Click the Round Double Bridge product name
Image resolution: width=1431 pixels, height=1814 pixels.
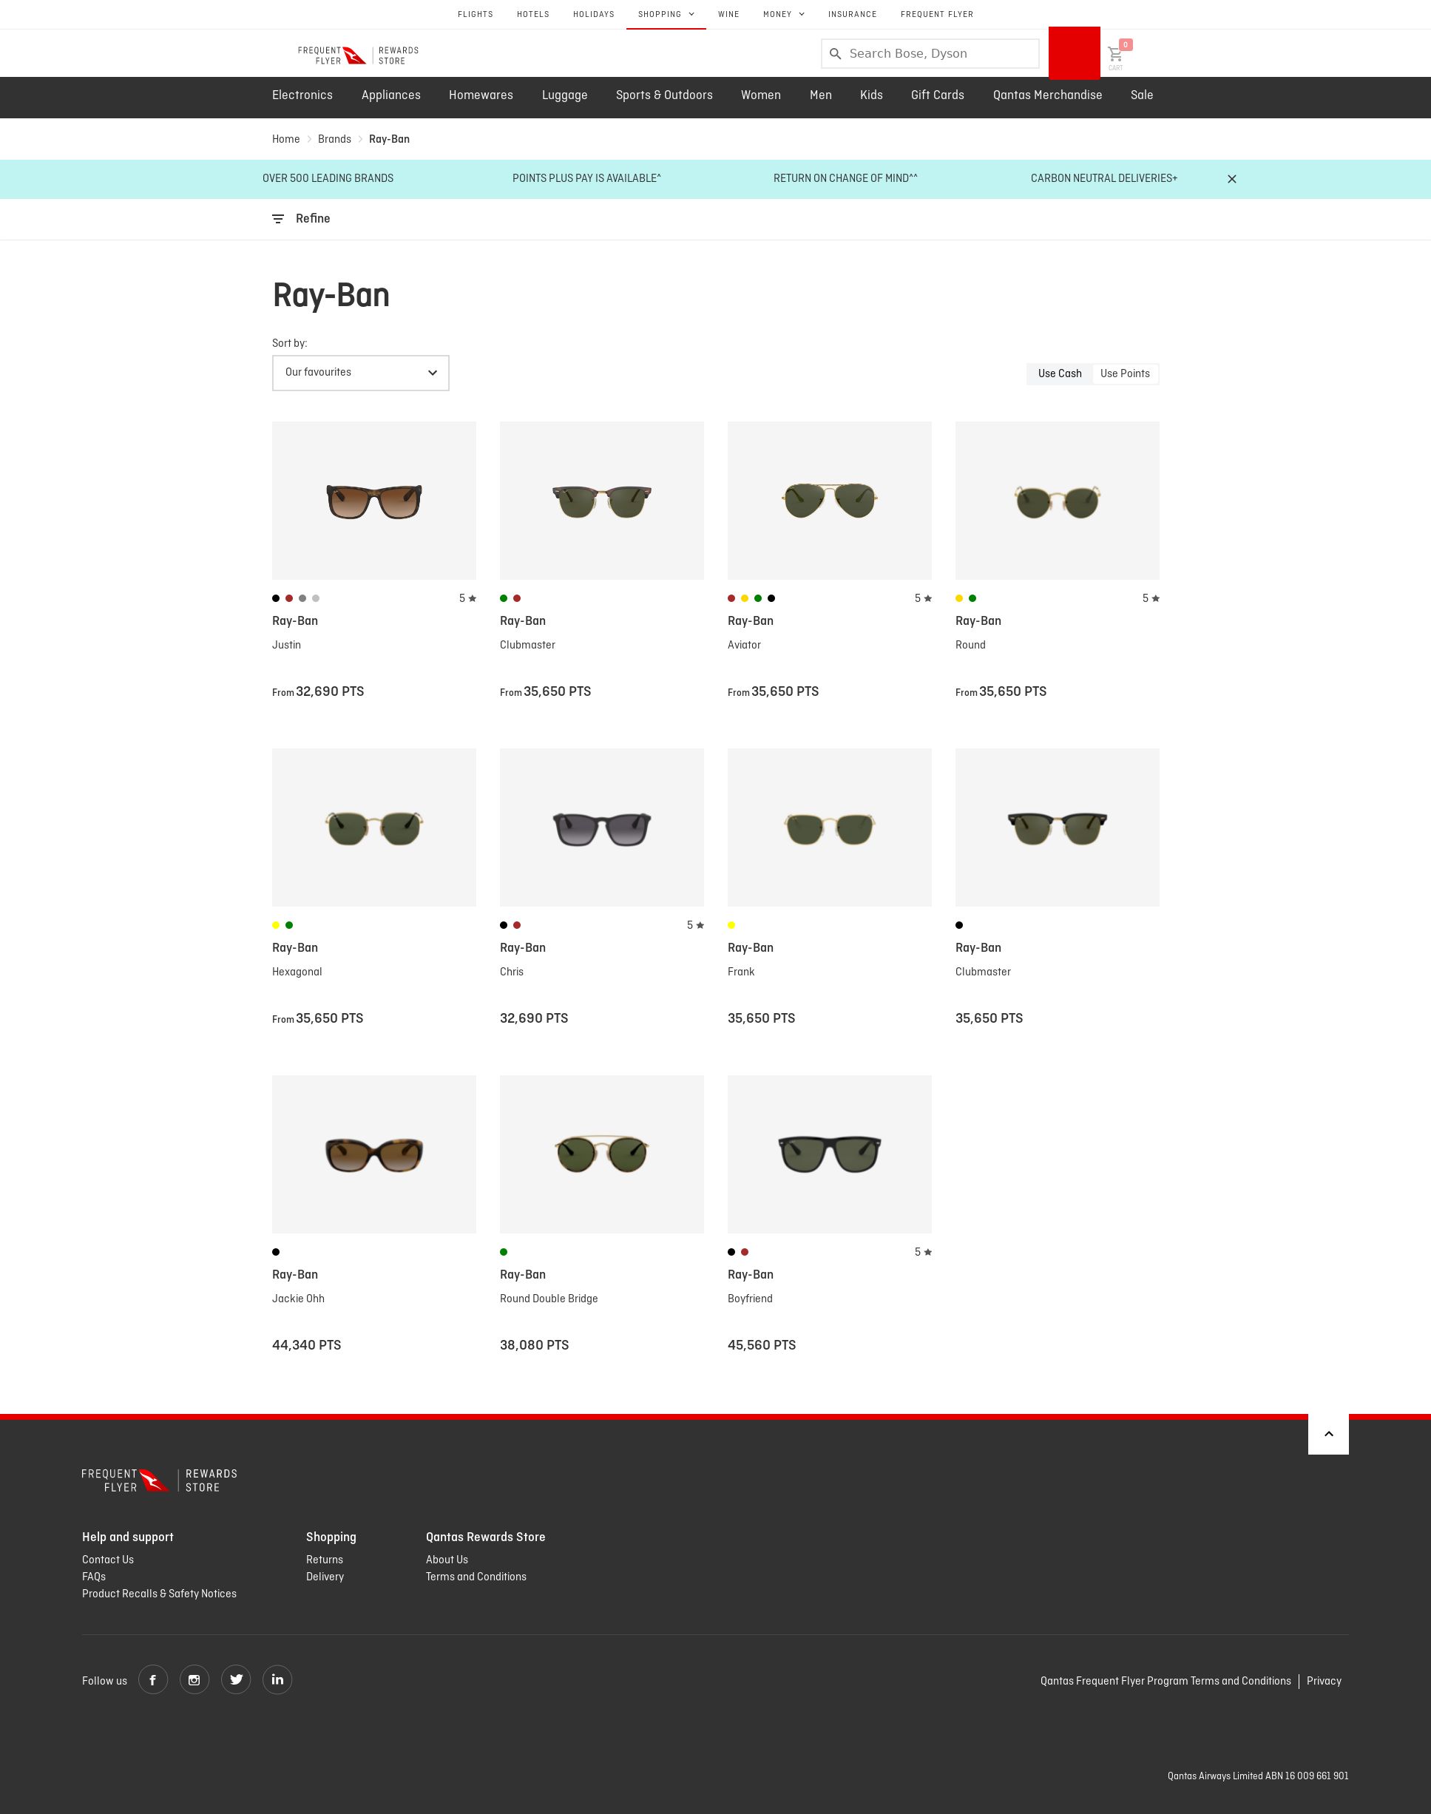click(x=549, y=1299)
